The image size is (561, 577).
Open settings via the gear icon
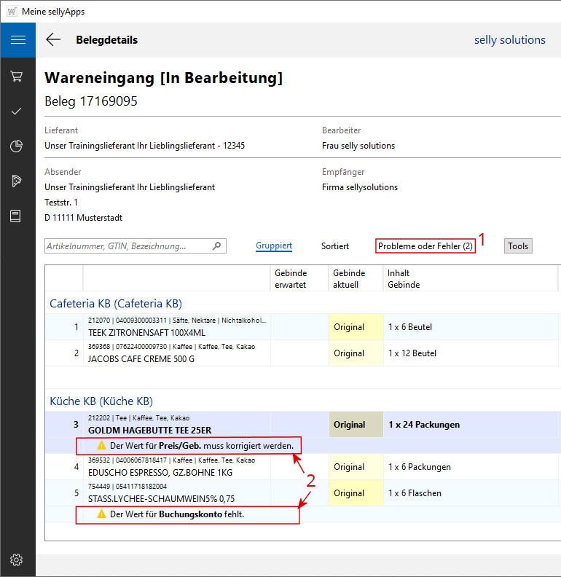(17, 560)
